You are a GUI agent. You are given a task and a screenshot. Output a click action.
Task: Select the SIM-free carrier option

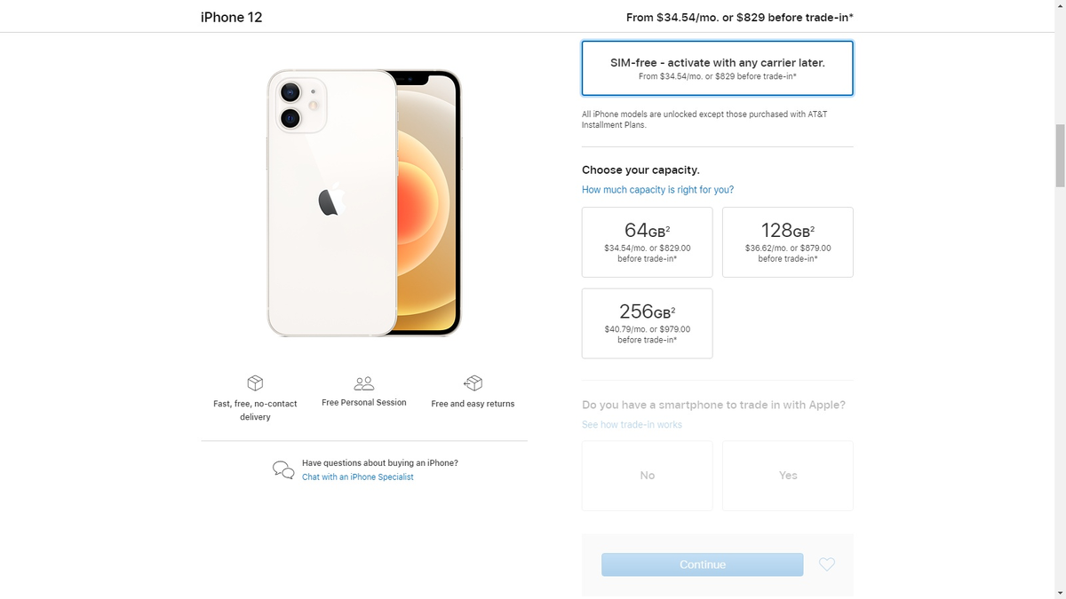point(717,67)
